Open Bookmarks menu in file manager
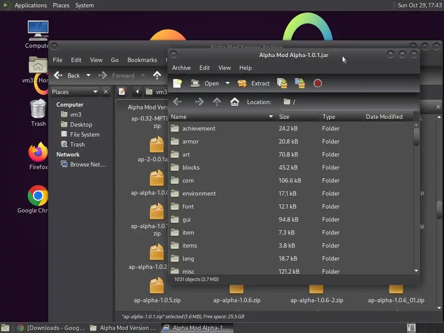Viewport: 444px width, 333px height. 142,60
